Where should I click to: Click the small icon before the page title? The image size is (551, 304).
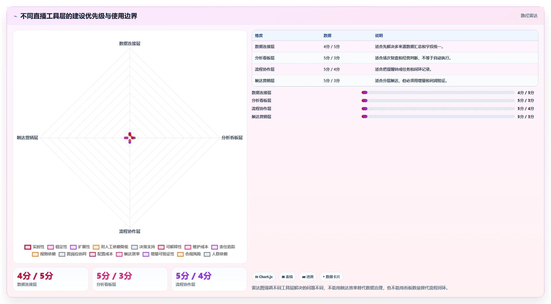[x=15, y=16]
